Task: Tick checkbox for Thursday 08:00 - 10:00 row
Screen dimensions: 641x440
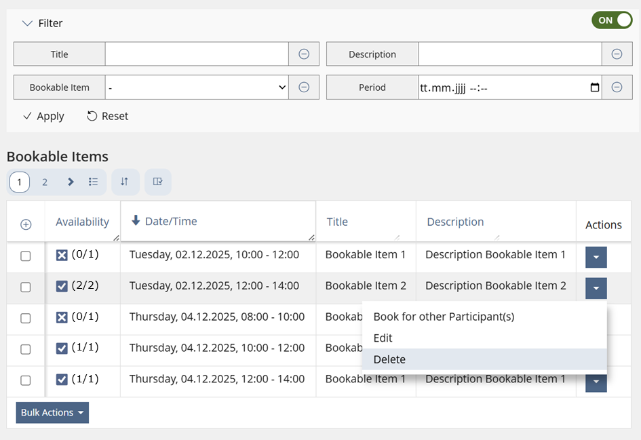Action: click(26, 318)
